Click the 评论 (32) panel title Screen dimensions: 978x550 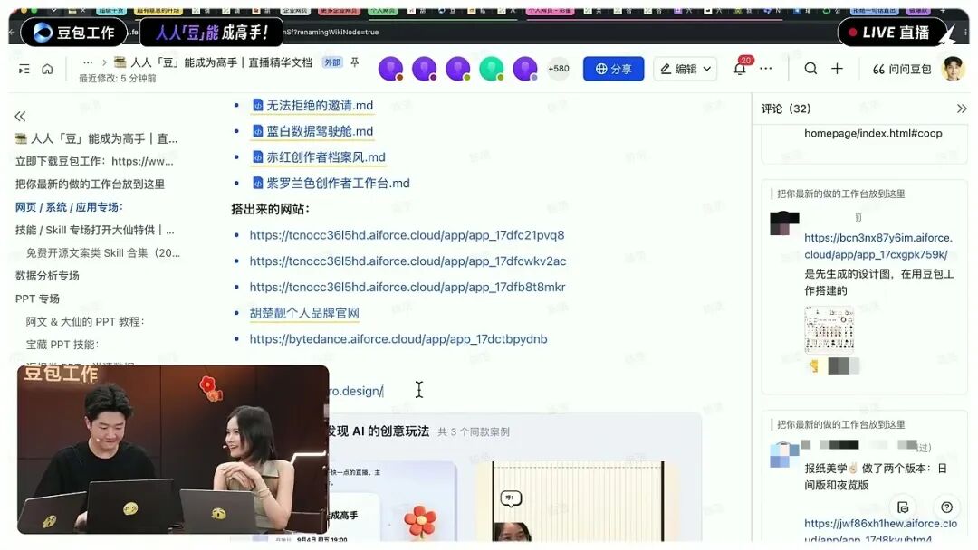tap(786, 109)
